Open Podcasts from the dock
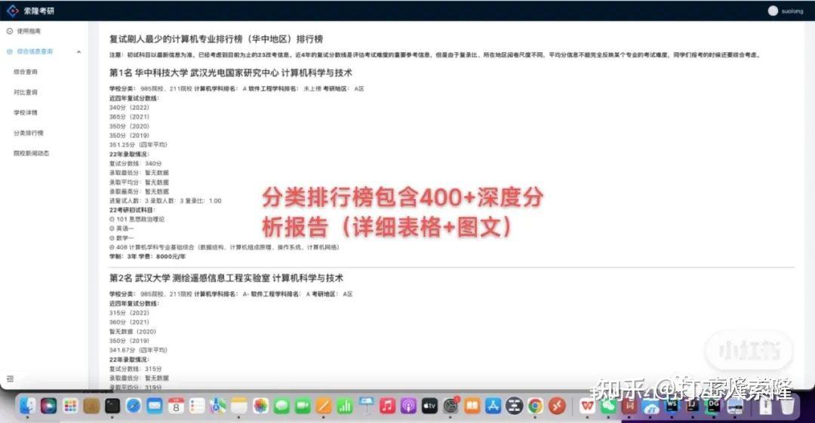Image resolution: width=815 pixels, height=423 pixels. 408,406
